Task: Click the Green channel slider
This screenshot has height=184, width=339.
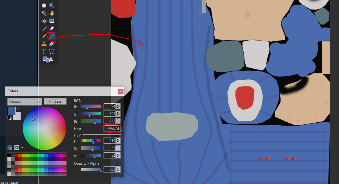Action: pos(91,114)
